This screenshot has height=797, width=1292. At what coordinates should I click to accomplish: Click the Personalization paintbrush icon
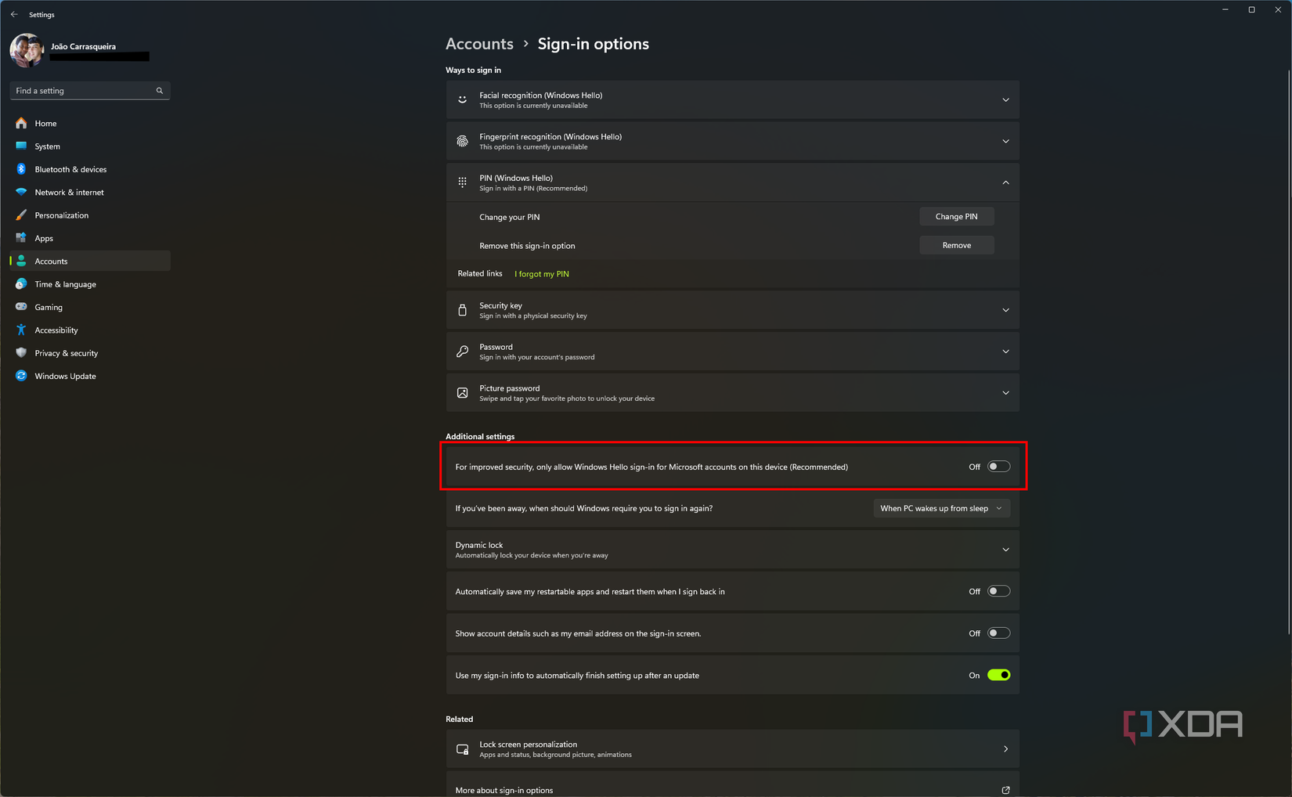click(21, 215)
